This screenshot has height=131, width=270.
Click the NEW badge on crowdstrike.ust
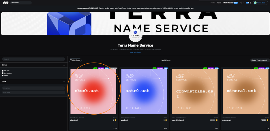tap(217, 68)
